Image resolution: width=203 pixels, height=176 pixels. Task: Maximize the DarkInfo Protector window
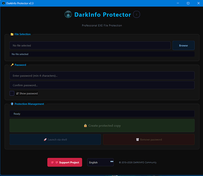188,3
